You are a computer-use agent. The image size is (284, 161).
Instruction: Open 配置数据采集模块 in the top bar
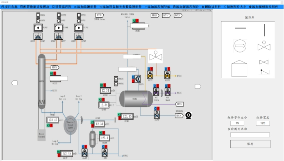34,7
